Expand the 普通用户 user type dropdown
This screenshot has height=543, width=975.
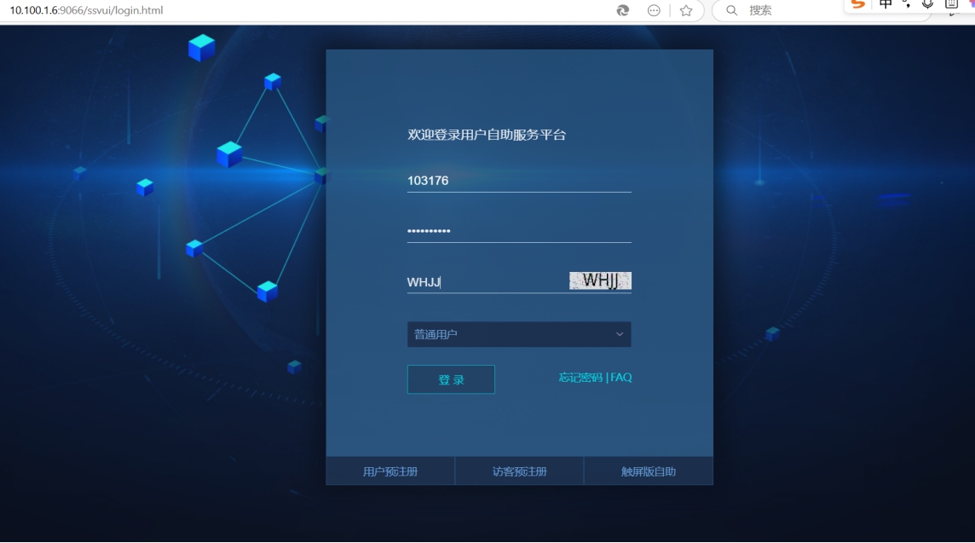click(x=518, y=334)
